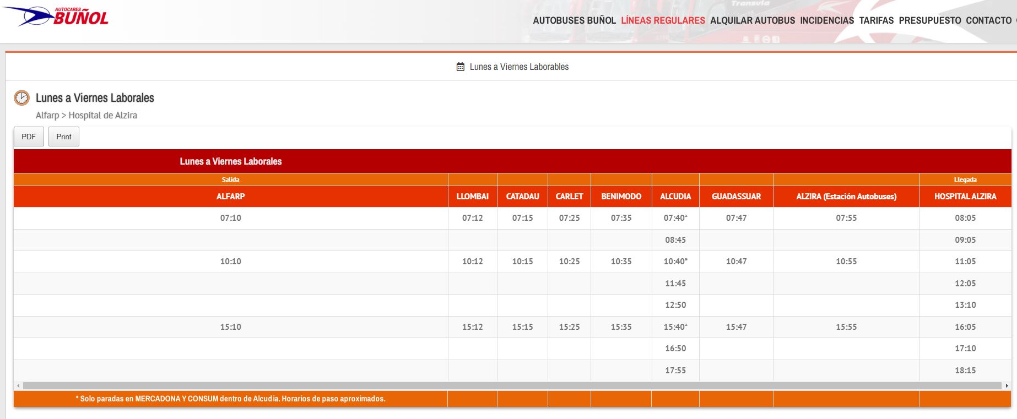Select the 07:10 Alfarp departure cell
The height and width of the screenshot is (419, 1017).
point(230,218)
